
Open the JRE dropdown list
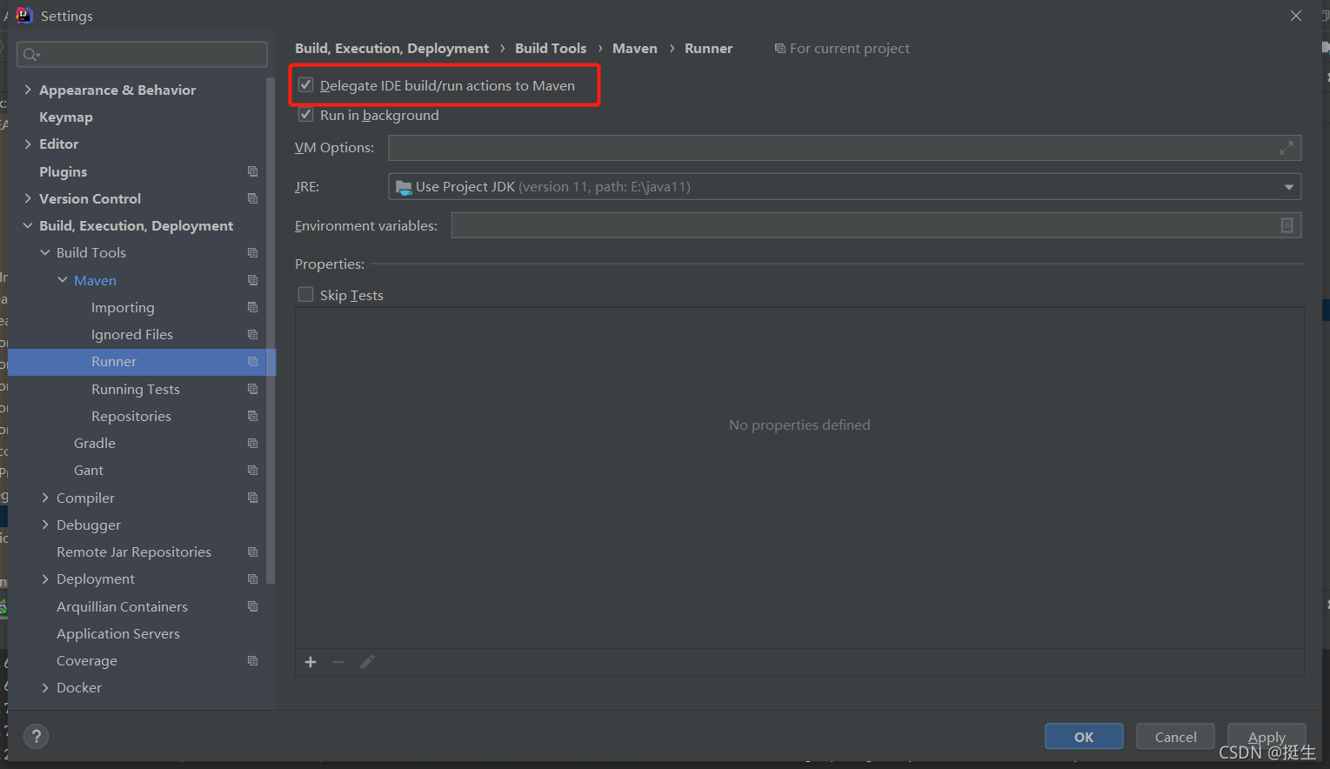click(1289, 187)
